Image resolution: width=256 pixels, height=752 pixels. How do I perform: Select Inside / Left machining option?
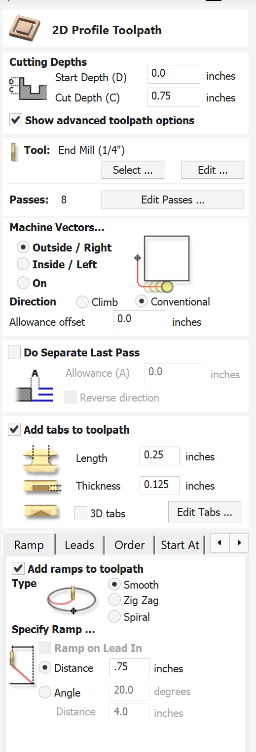pyautogui.click(x=23, y=264)
